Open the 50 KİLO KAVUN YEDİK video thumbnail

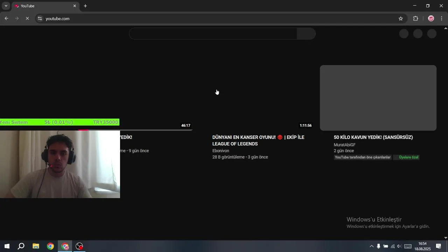click(x=378, y=98)
